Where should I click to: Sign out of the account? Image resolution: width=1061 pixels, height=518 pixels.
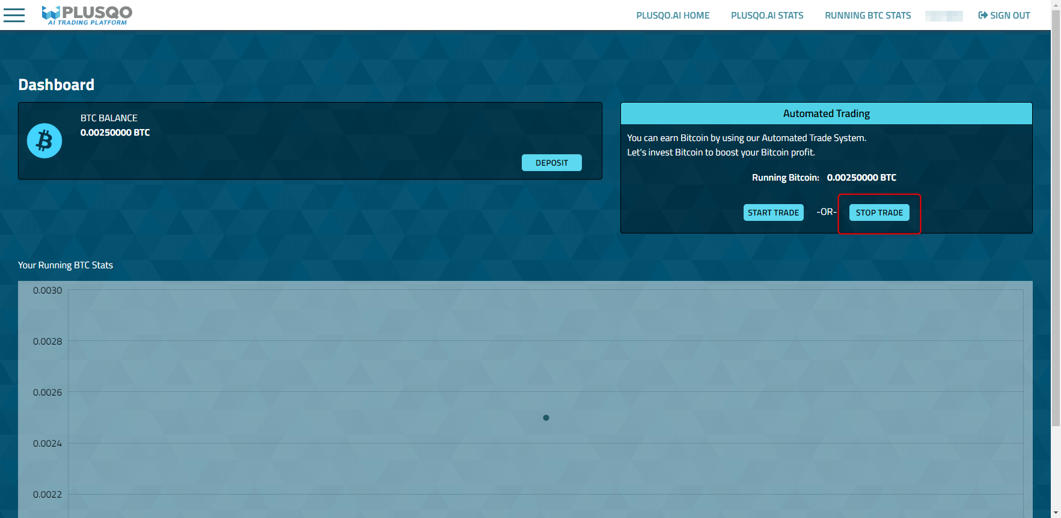point(1004,16)
